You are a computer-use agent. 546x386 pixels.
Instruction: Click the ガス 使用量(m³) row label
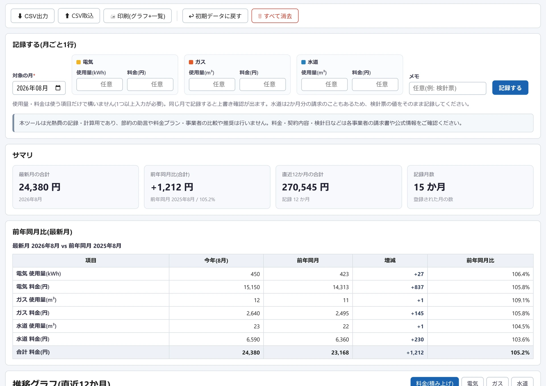click(x=36, y=300)
